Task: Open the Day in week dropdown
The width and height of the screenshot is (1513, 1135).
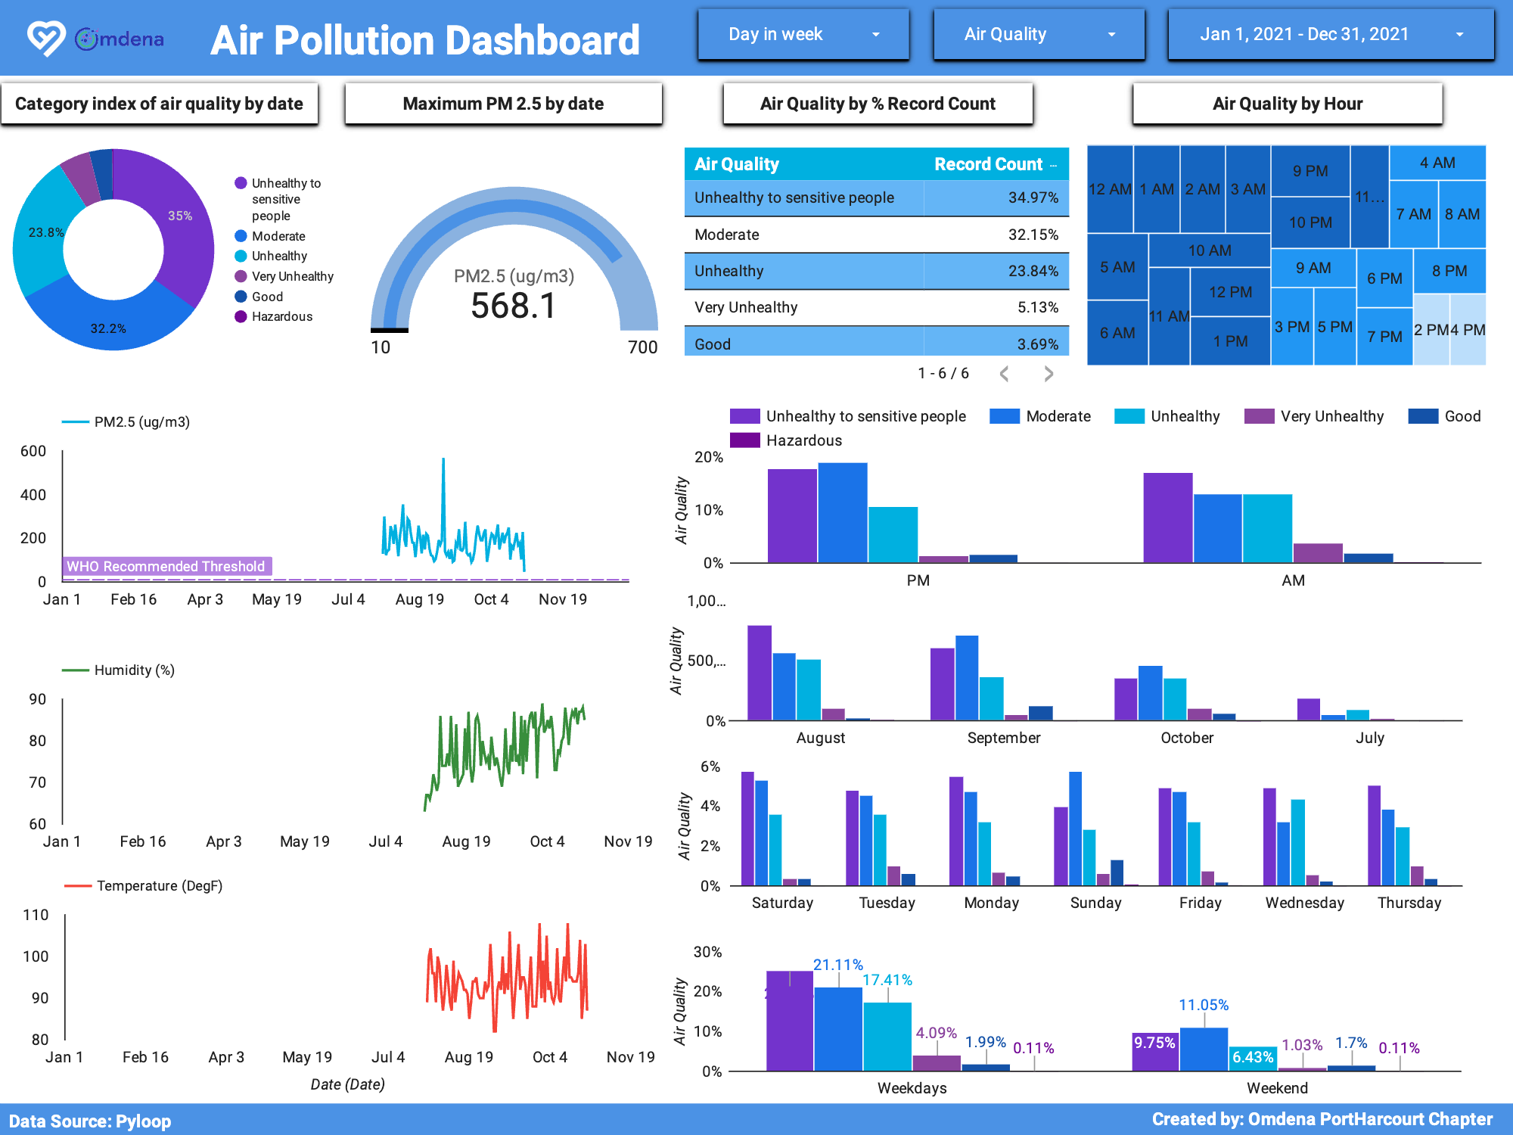Action: pos(803,35)
